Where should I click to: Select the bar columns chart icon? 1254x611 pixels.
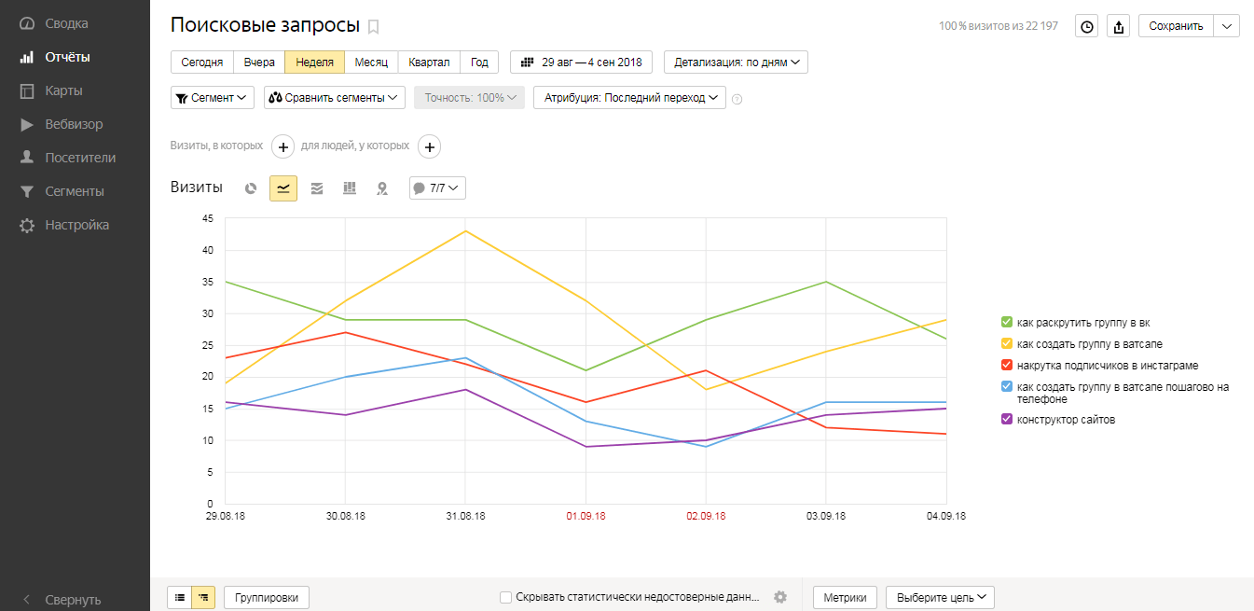(350, 188)
